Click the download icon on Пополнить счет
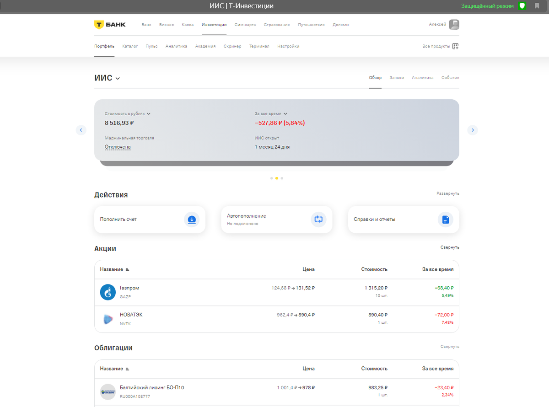The image size is (549, 407). (x=192, y=220)
